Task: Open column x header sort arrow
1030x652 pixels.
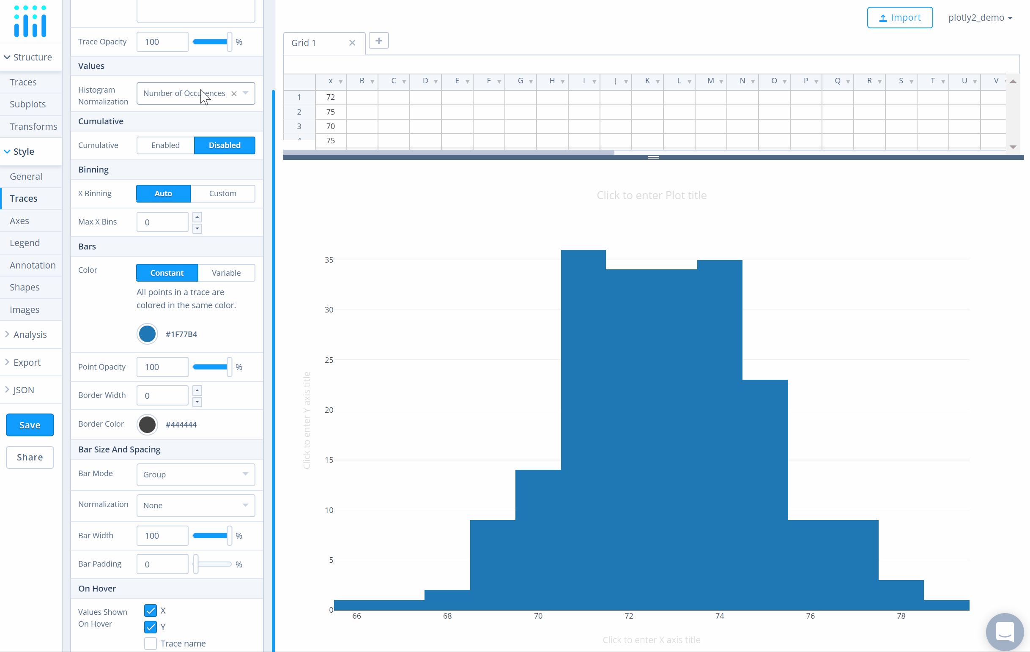Action: tap(340, 81)
